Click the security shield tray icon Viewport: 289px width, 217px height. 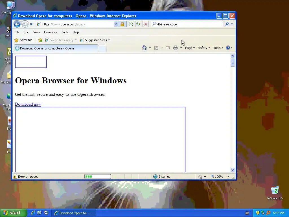pos(258,213)
